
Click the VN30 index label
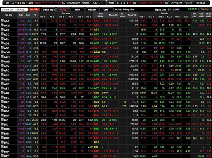113,2
